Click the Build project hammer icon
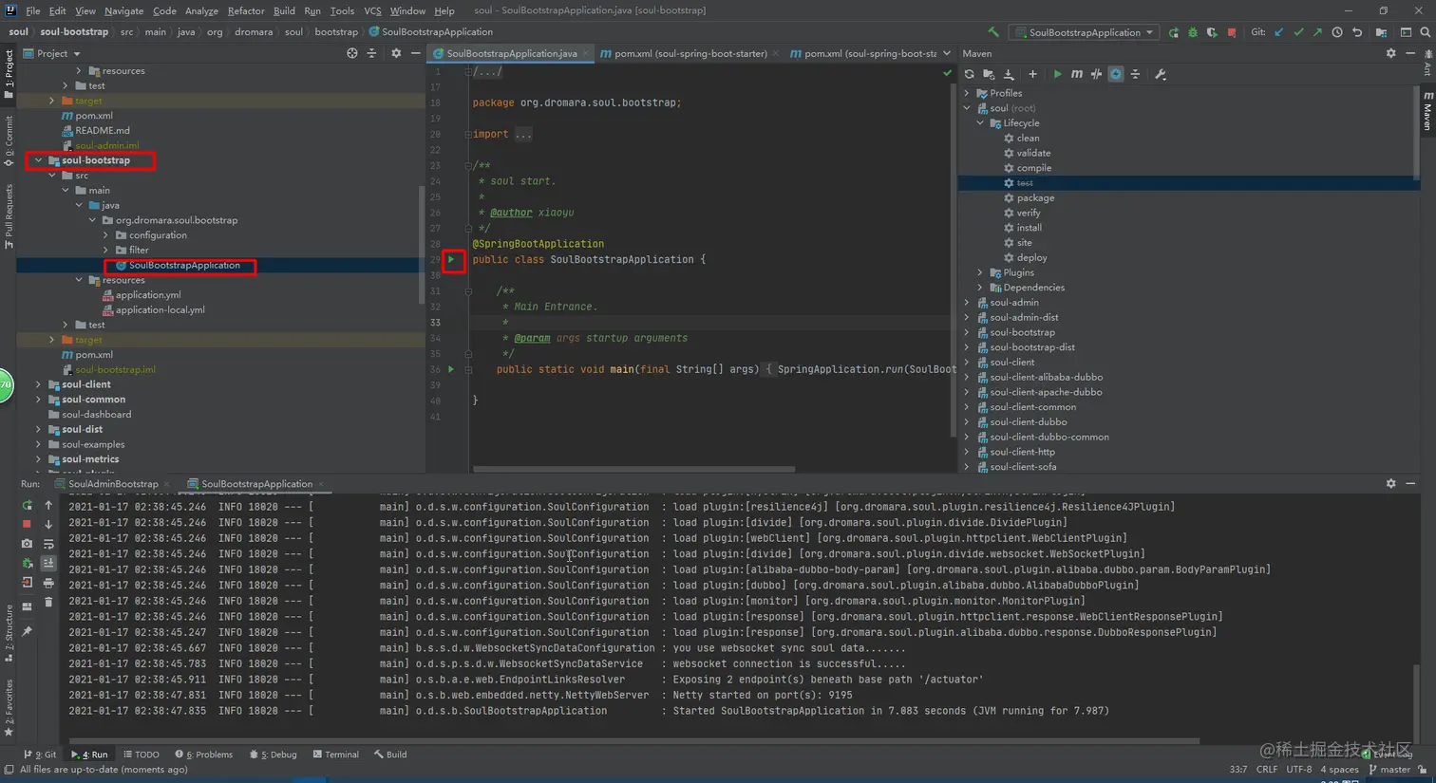 point(993,32)
